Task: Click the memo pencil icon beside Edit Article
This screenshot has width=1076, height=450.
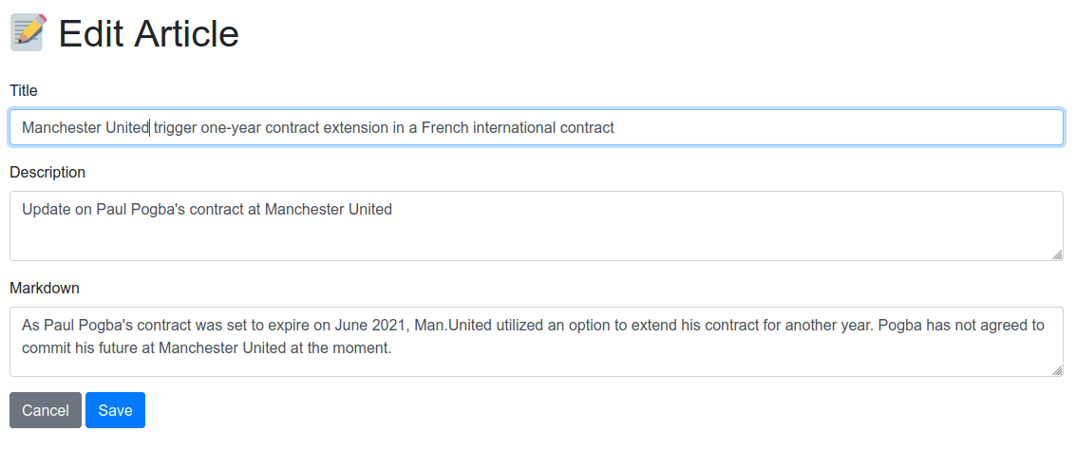Action: click(x=28, y=33)
